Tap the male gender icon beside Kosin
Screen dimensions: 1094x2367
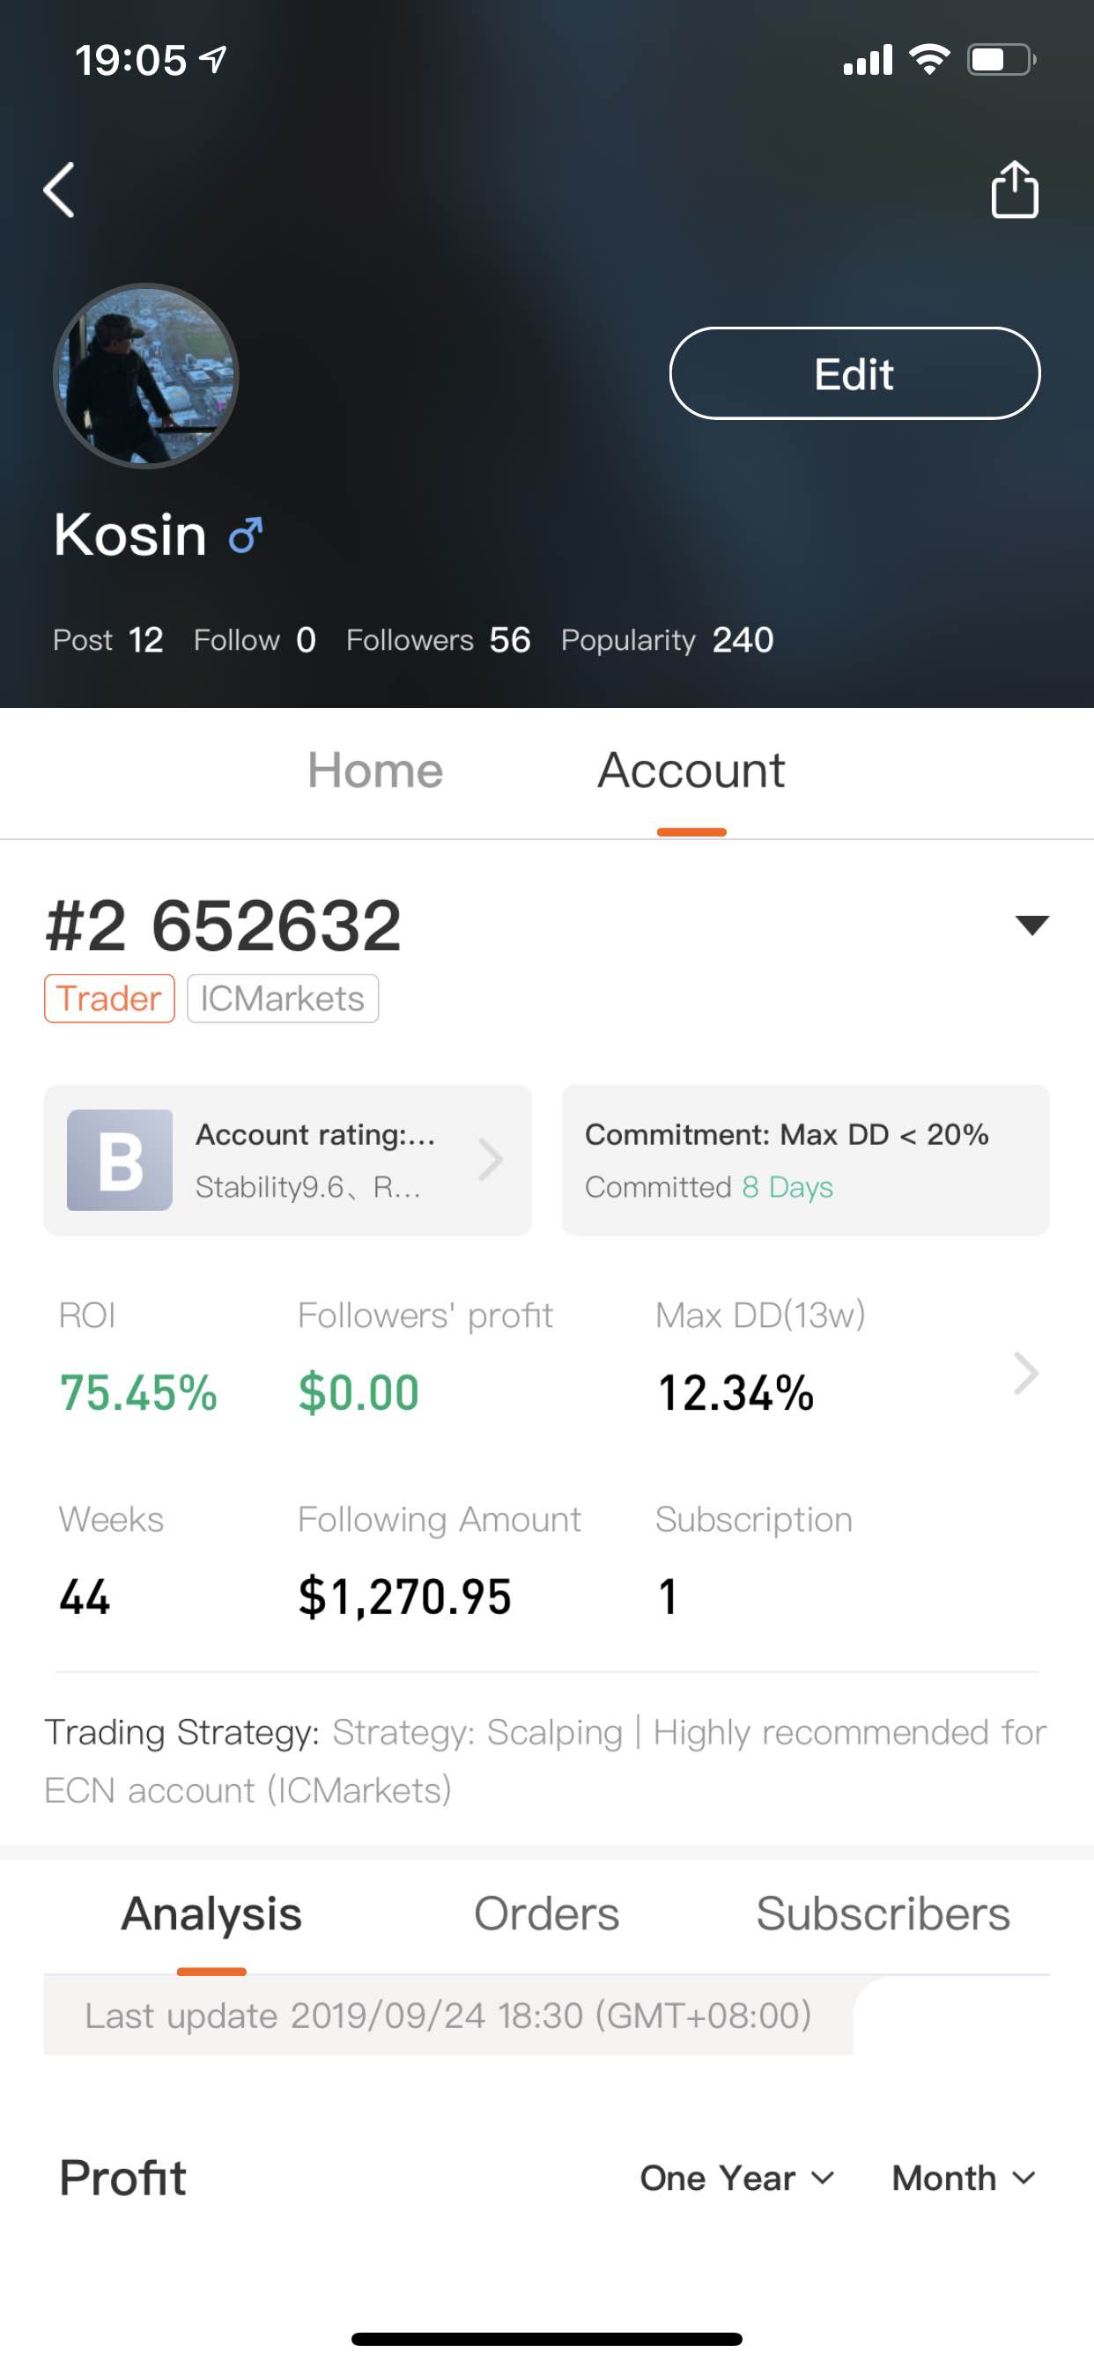coord(247,535)
